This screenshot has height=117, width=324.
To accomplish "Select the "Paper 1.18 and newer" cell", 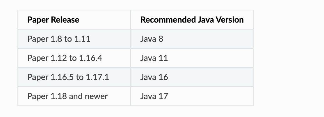I will tap(67, 96).
